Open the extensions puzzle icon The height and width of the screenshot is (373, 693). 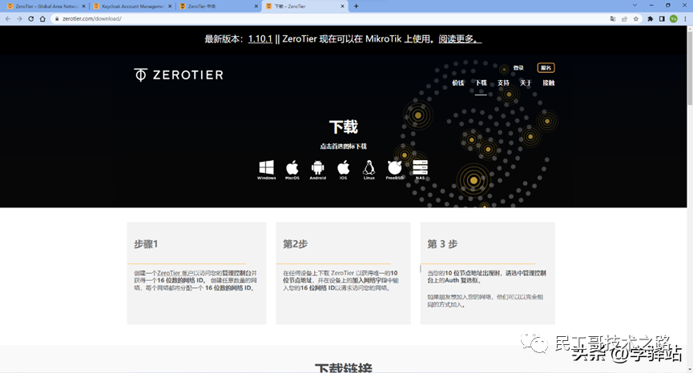(650, 18)
